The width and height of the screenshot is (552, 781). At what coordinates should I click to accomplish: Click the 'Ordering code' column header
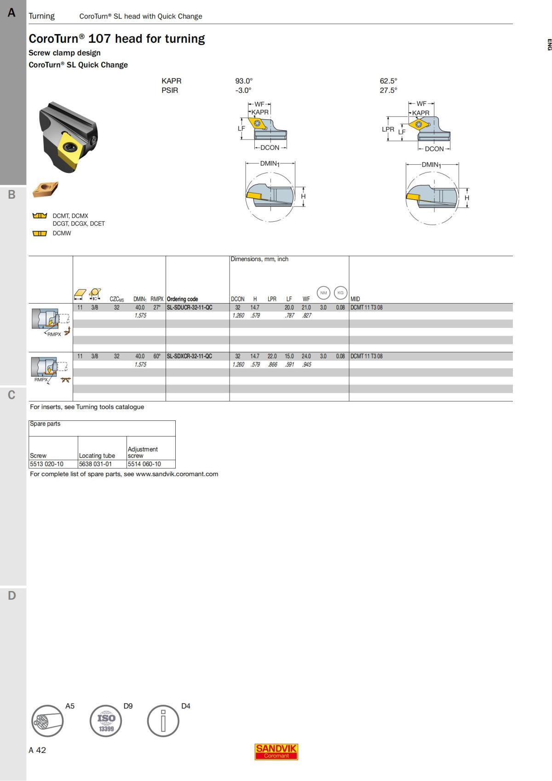click(x=183, y=299)
